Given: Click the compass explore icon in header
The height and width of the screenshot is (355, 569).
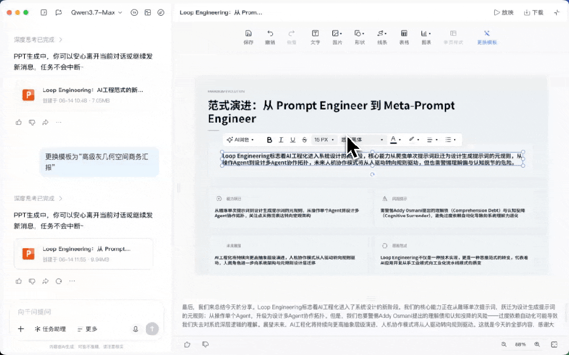Looking at the screenshot, I should [161, 12].
